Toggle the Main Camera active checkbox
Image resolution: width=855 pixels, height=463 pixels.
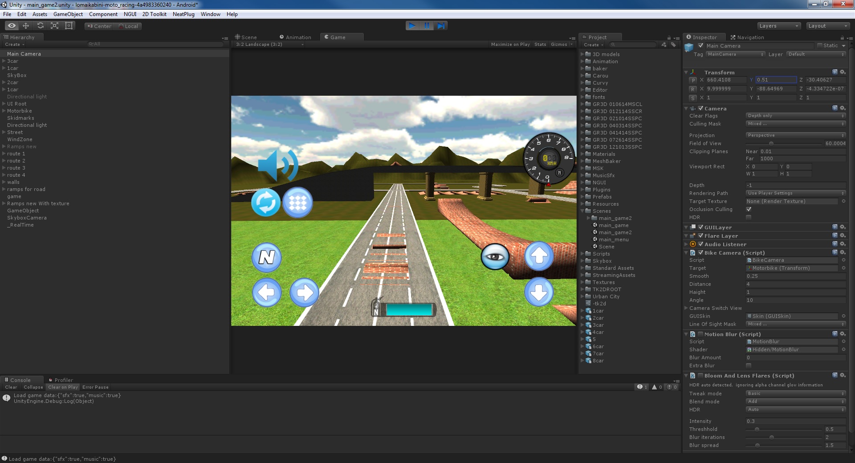click(700, 45)
